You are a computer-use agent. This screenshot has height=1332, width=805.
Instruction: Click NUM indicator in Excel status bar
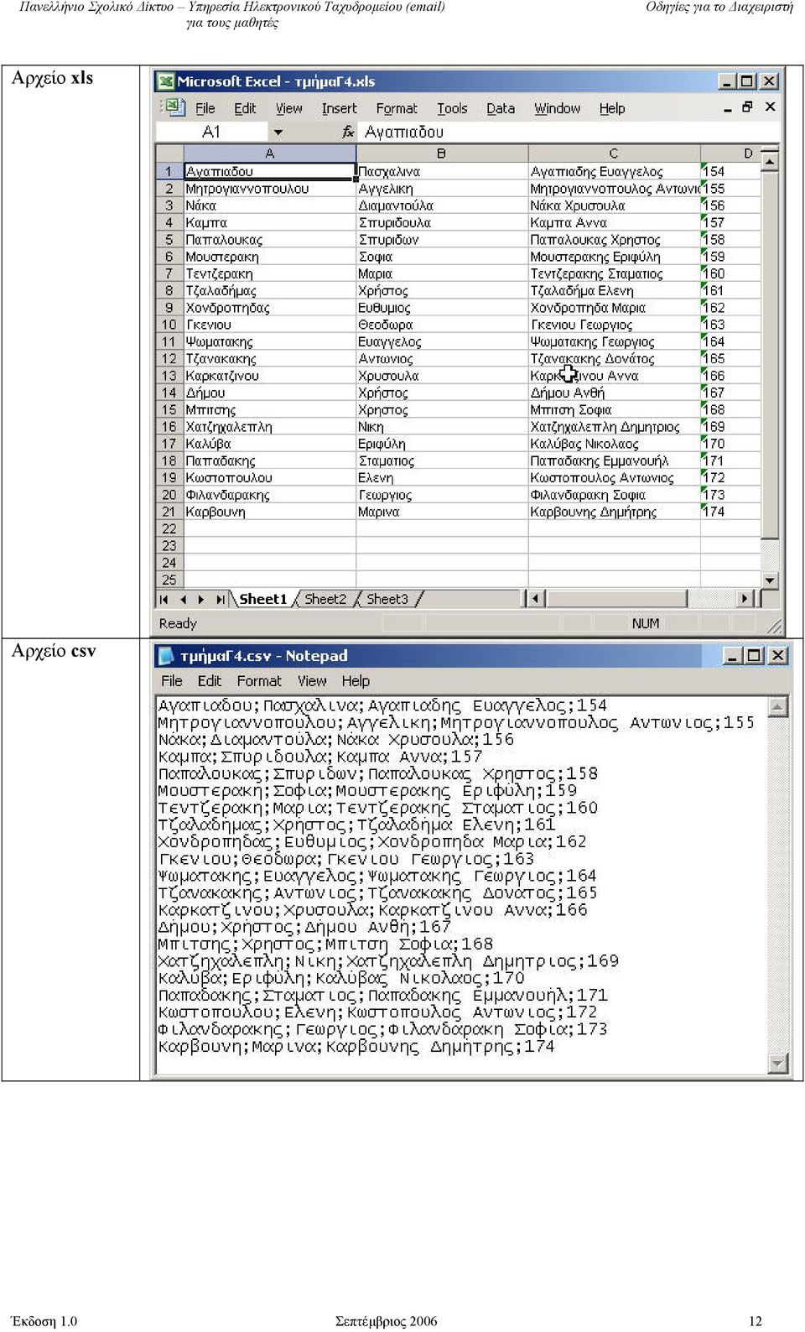[x=646, y=623]
